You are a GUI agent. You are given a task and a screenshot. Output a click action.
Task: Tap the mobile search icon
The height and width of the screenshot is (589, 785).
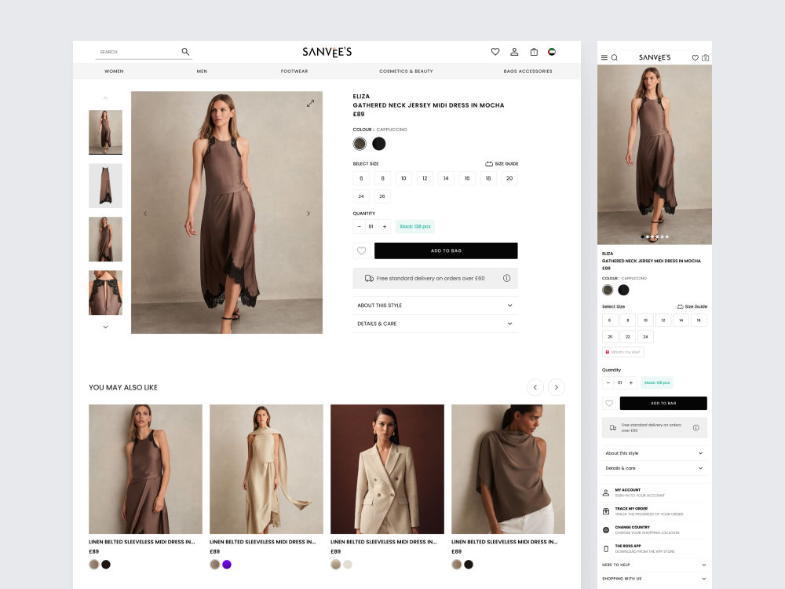click(615, 57)
